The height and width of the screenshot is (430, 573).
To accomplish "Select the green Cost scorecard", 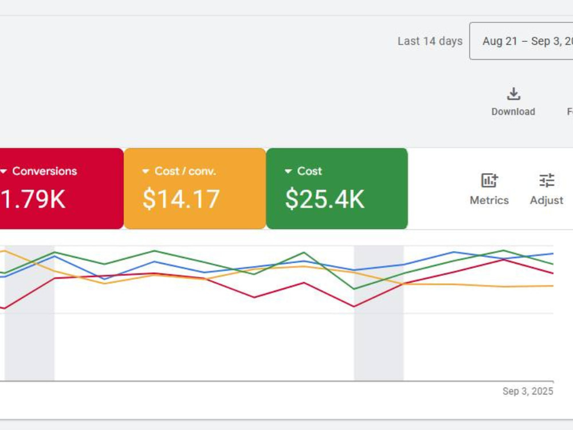I will click(x=337, y=189).
